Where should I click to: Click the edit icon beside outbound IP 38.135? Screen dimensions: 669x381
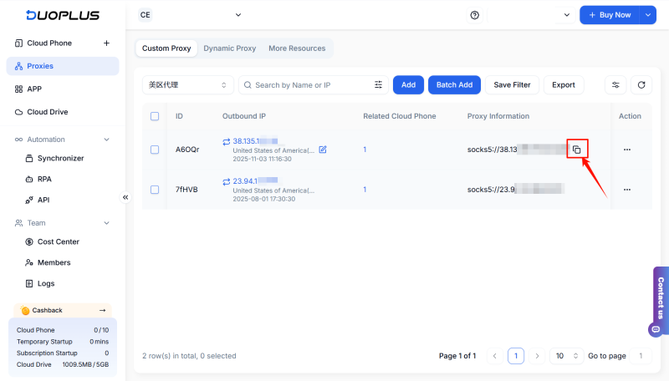(x=323, y=150)
